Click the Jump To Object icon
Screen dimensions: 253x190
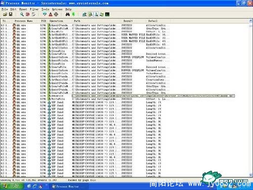(73, 14)
